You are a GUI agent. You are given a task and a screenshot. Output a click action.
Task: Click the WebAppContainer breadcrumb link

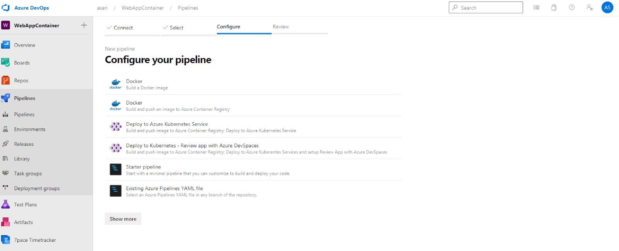[143, 8]
